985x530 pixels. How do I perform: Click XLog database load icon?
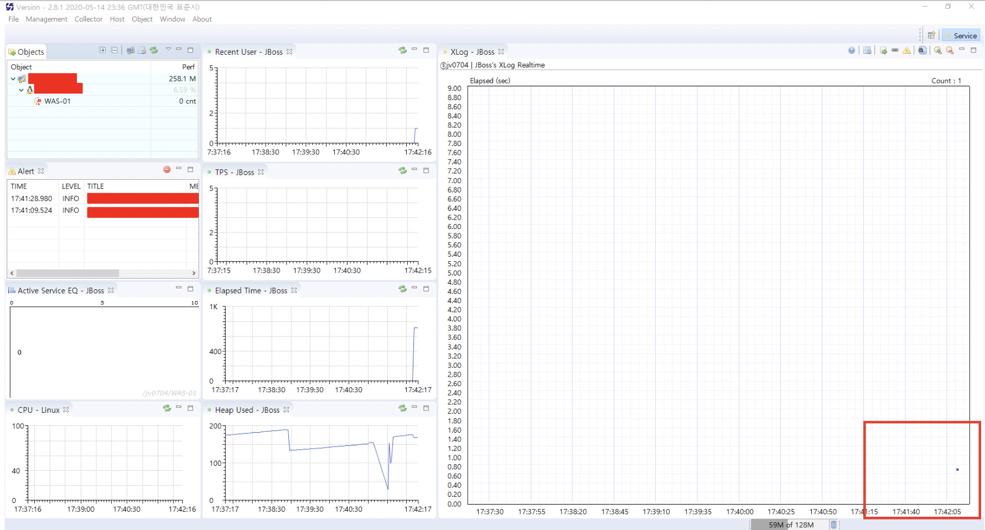coord(883,50)
